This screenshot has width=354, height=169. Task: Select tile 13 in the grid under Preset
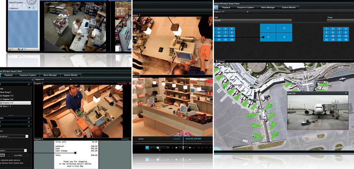(x=326, y=39)
